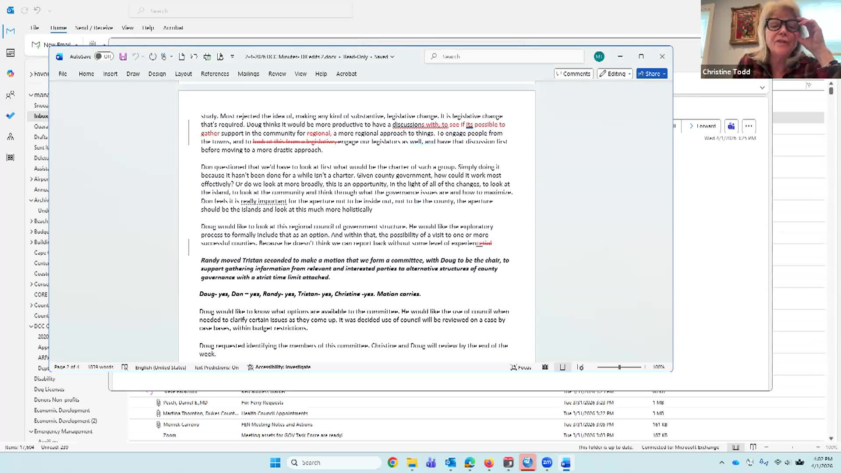Open the Copilot icon in Outlook's sidebar

point(11,74)
